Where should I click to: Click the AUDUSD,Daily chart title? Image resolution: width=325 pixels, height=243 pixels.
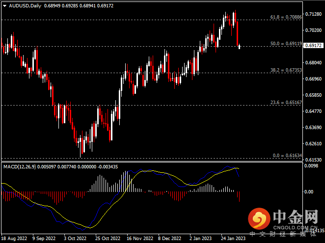(25, 5)
